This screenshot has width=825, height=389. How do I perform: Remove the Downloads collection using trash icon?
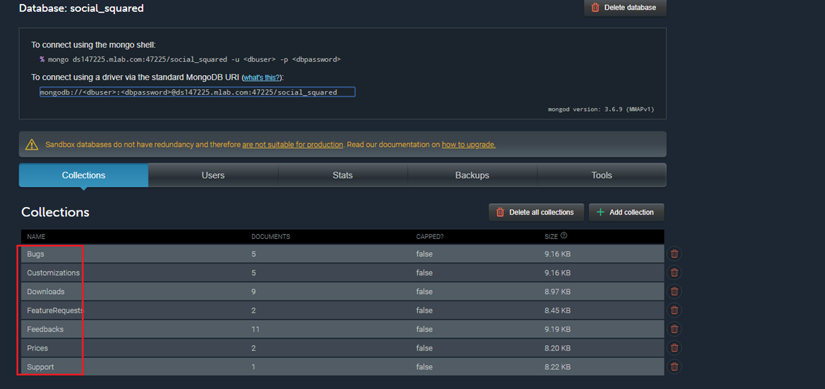pos(674,291)
